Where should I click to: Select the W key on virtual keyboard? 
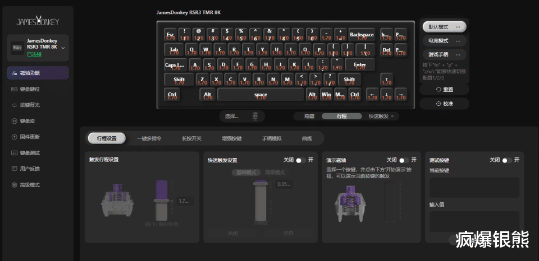click(x=205, y=50)
